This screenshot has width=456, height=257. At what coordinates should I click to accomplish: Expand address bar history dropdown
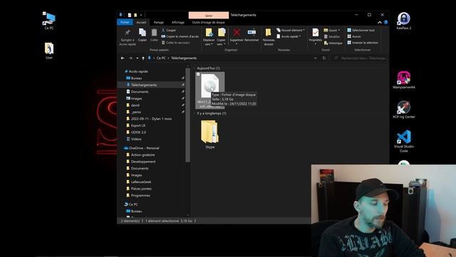[315, 58]
